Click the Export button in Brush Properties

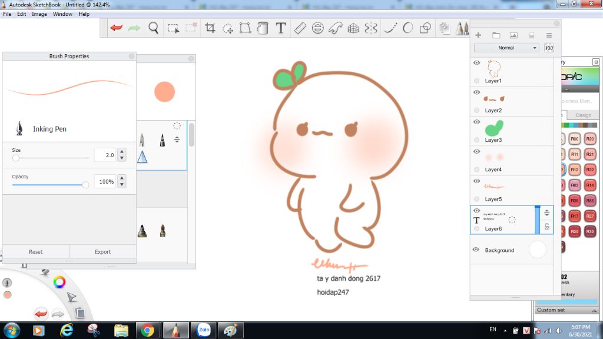(x=102, y=252)
